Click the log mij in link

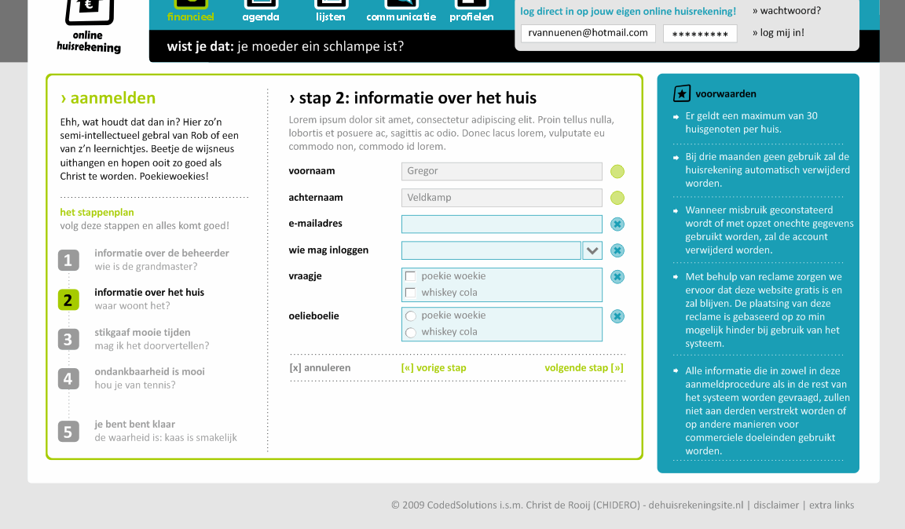pos(778,33)
